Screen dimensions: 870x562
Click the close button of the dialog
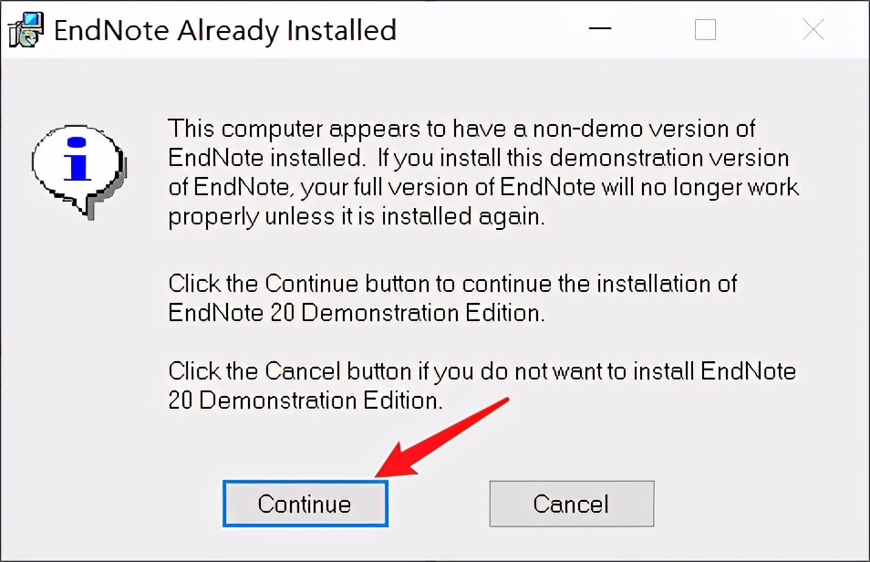(x=813, y=29)
